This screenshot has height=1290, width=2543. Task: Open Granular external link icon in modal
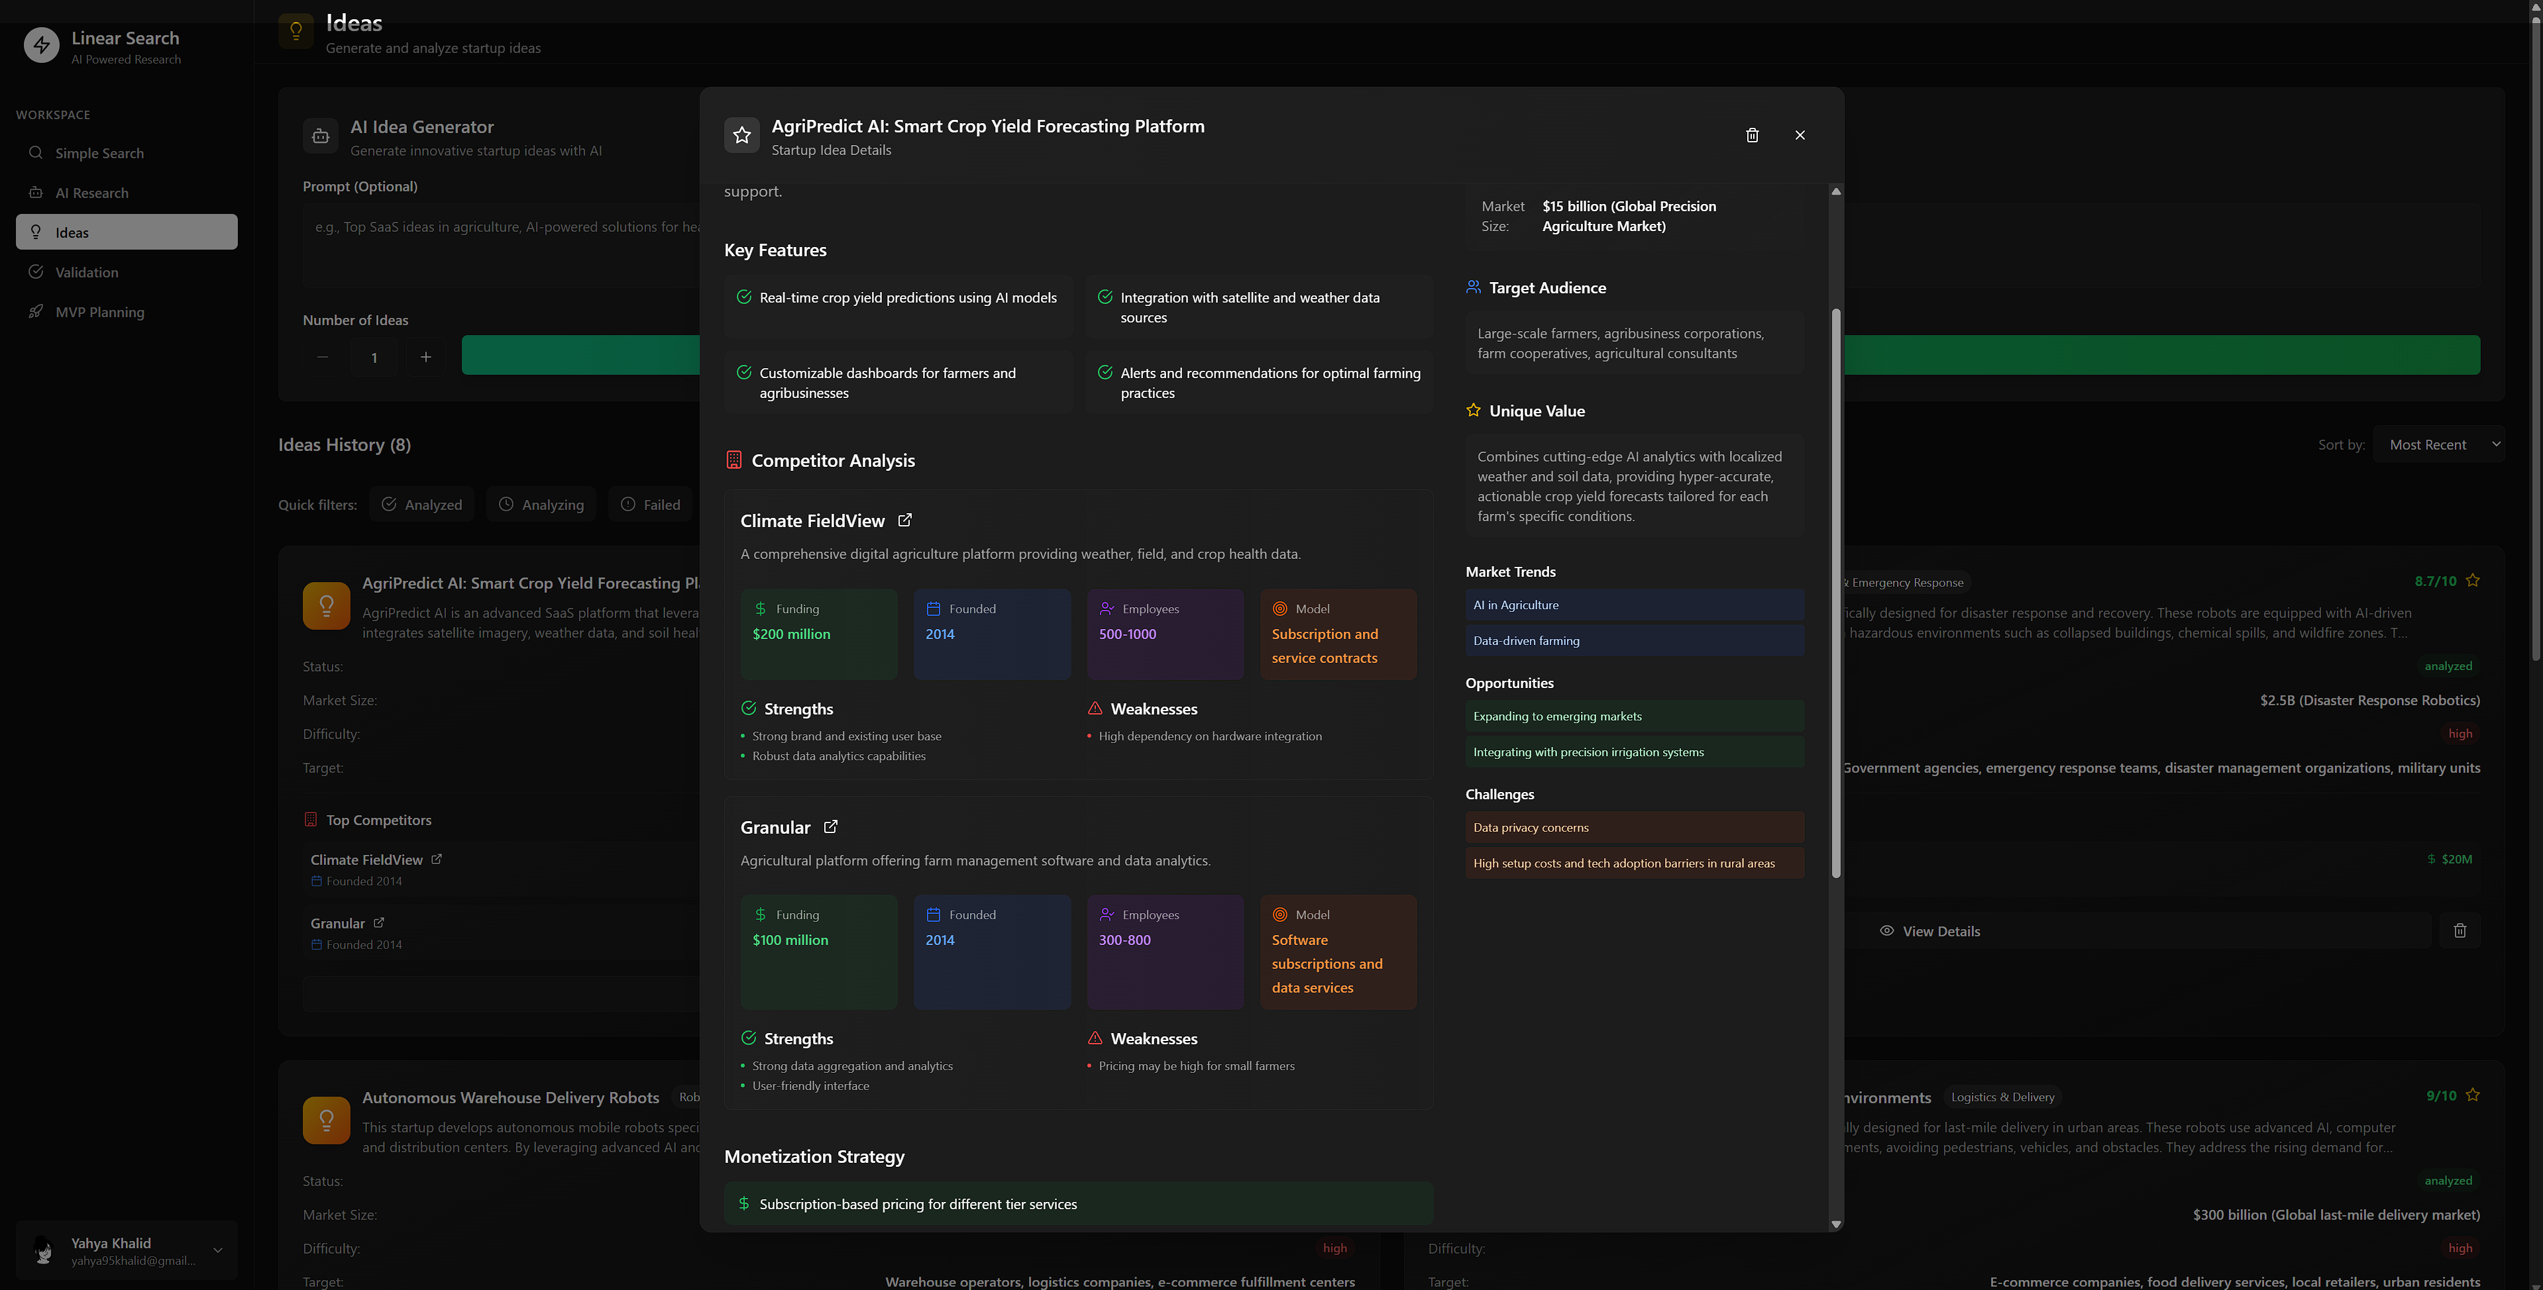point(830,827)
